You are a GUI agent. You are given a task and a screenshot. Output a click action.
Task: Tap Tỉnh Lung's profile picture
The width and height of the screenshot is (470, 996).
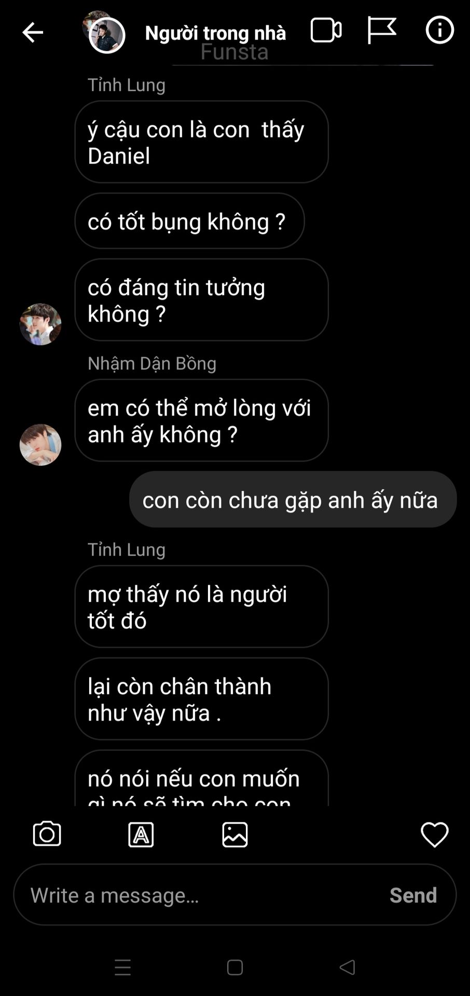coord(40,324)
